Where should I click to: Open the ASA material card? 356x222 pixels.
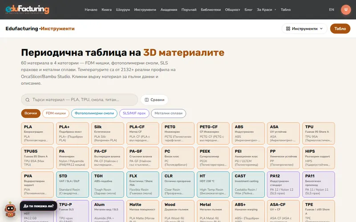pos(283,134)
